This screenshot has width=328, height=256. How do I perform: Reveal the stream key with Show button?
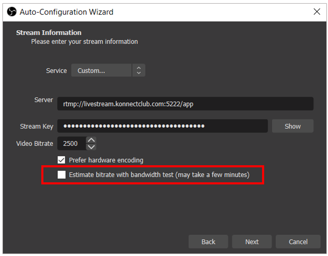pyautogui.click(x=292, y=126)
